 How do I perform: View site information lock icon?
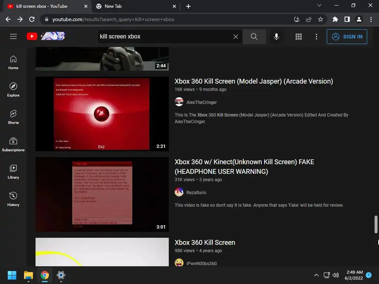47,19
